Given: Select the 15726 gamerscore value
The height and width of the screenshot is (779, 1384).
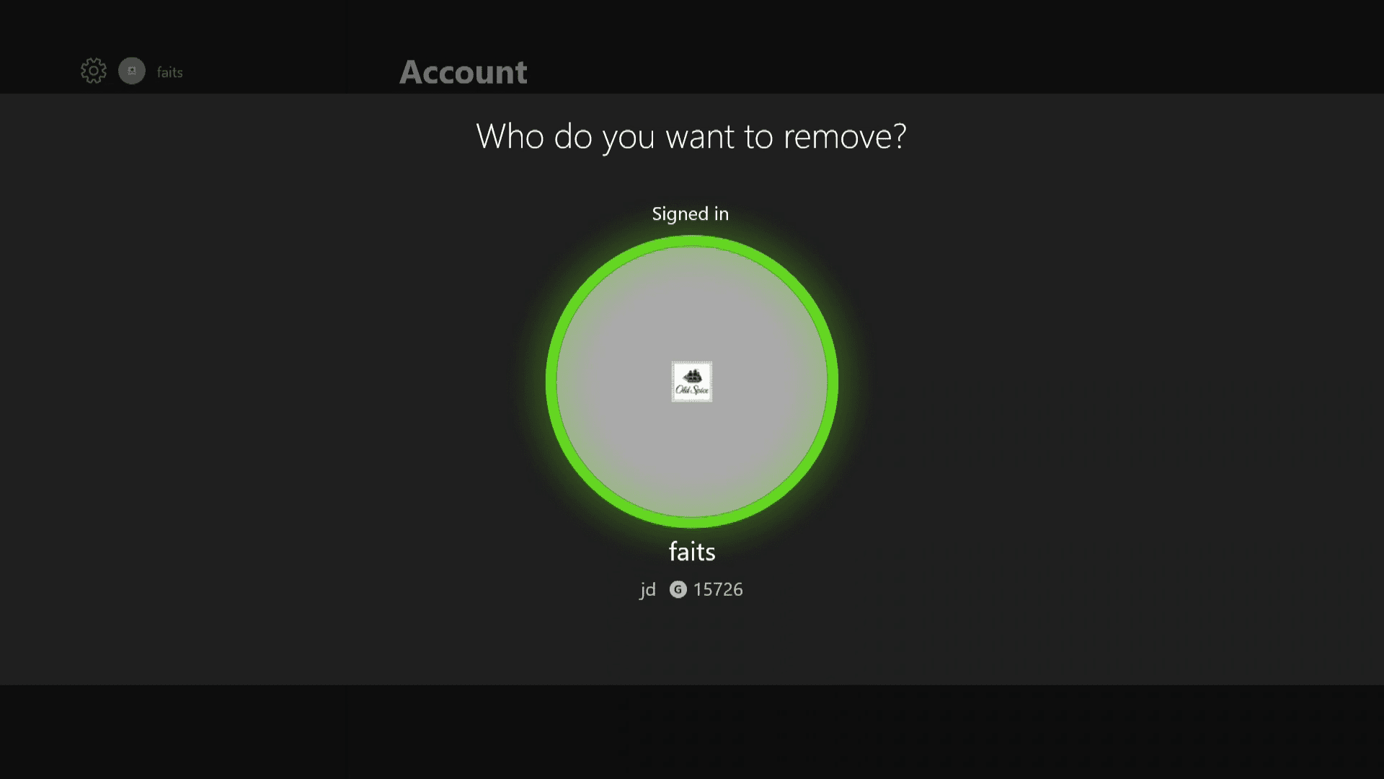Looking at the screenshot, I should (718, 590).
